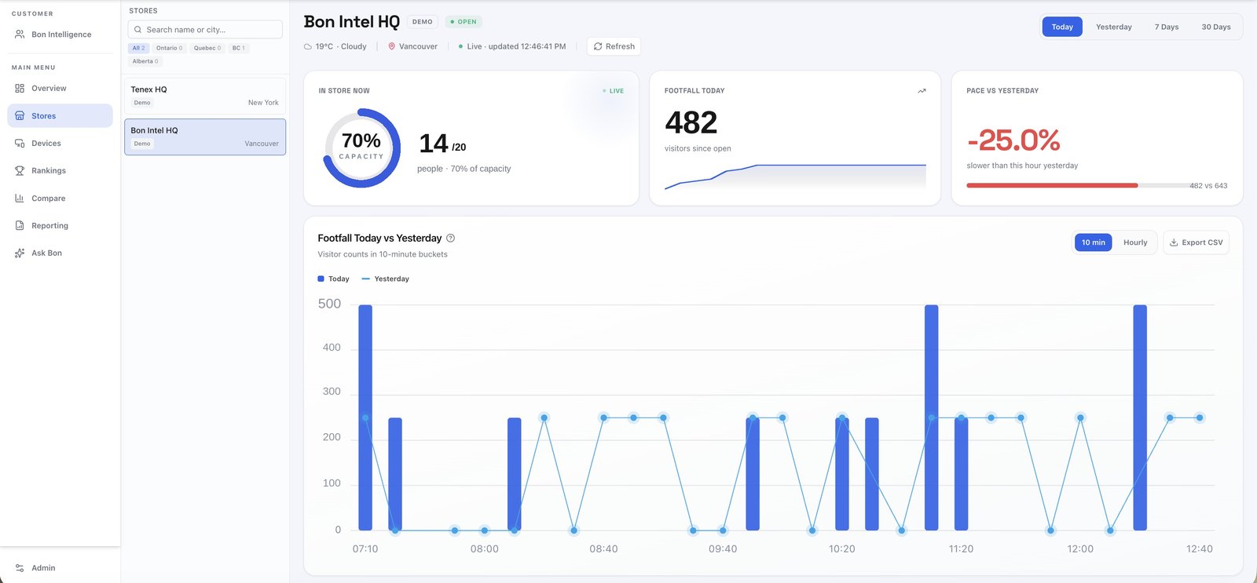Filter stores by Ontario
This screenshot has width=1257, height=583.
(x=169, y=49)
